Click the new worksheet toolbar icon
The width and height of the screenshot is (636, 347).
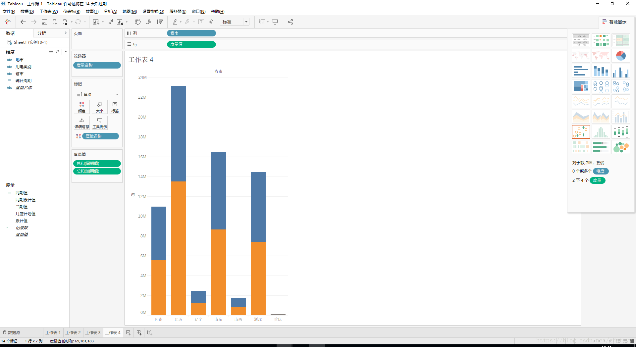pyautogui.click(x=96, y=22)
